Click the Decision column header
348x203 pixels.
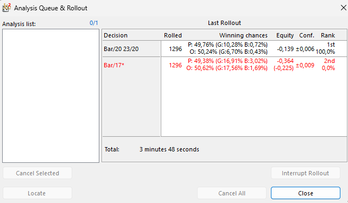(116, 35)
